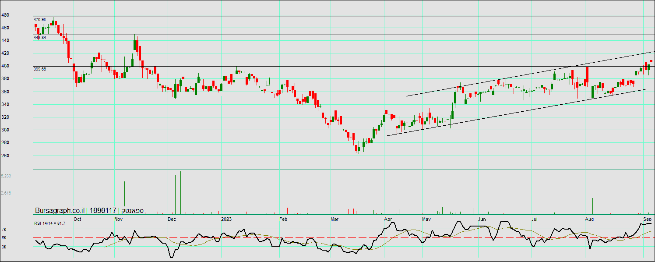
Task: Click the 5,233 volume axis label
Action: point(6,176)
